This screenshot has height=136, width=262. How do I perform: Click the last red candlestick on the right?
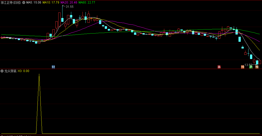pos(260,62)
